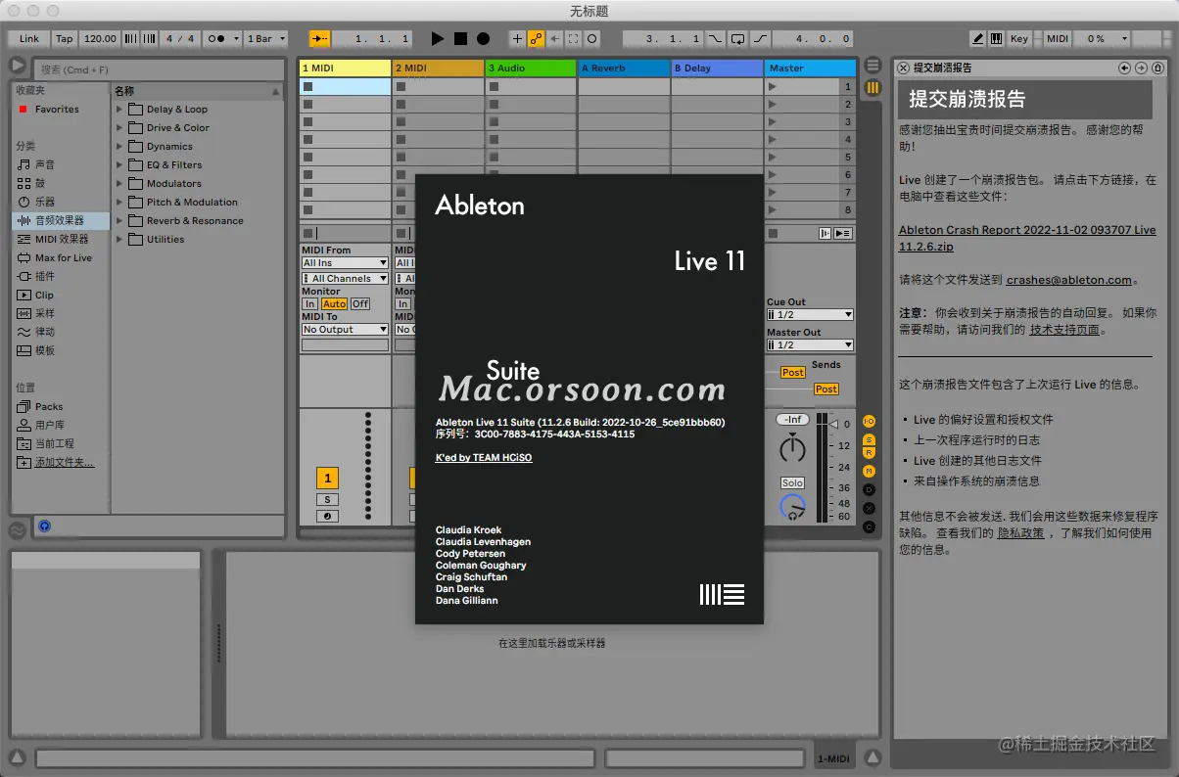Expand the Dynamics folder
The height and width of the screenshot is (777, 1179).
pos(119,147)
